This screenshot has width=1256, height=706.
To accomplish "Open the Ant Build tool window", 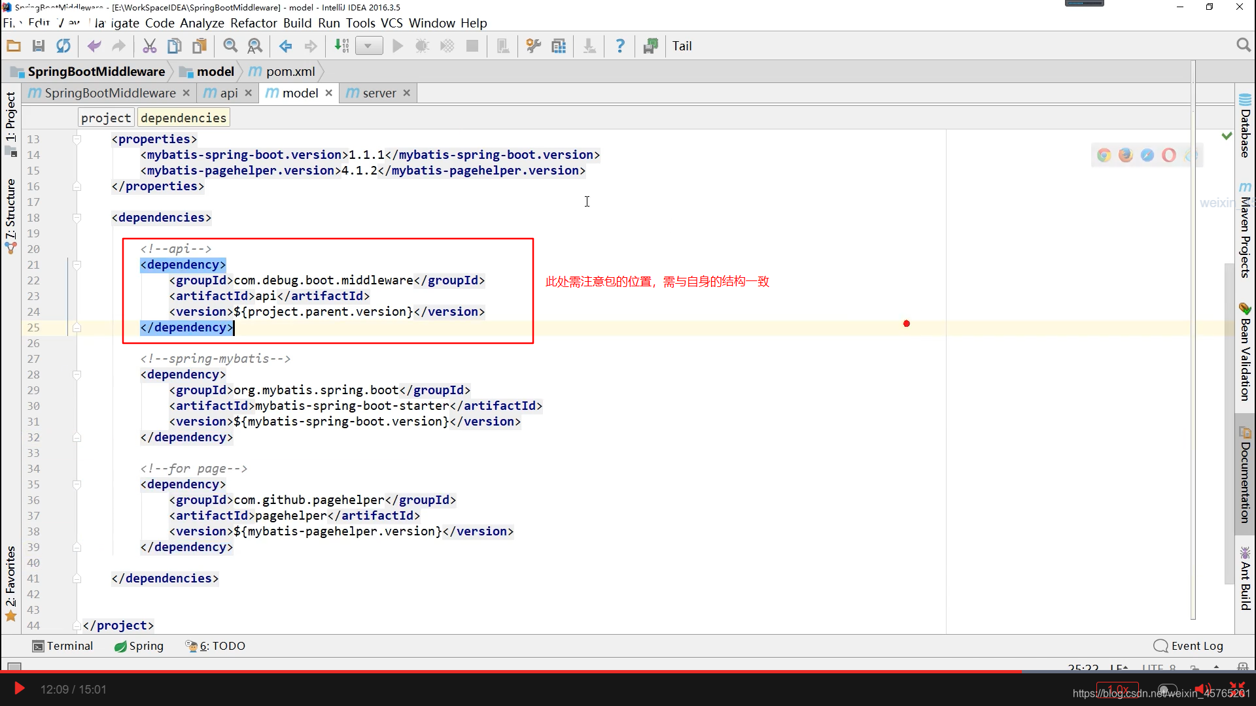I will [1245, 578].
